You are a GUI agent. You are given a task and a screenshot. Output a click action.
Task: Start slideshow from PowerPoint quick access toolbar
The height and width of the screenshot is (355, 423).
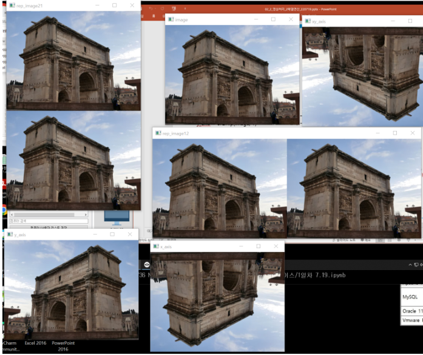tap(174, 8)
